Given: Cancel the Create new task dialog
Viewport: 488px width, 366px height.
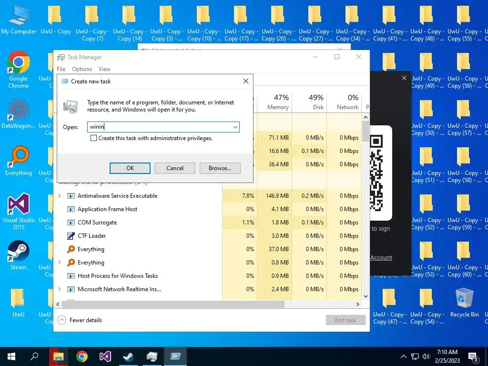Looking at the screenshot, I should coord(175,168).
